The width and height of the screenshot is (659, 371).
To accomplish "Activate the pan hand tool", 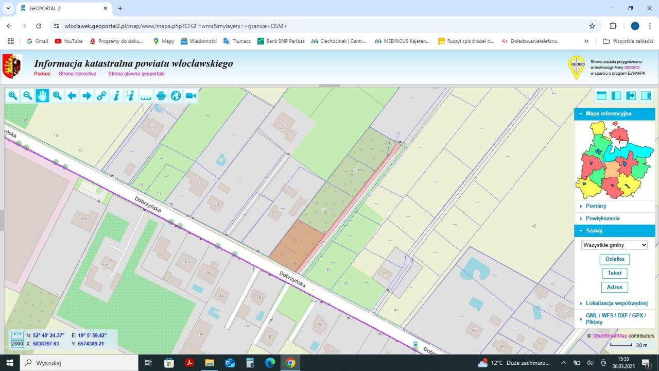I will coord(42,95).
